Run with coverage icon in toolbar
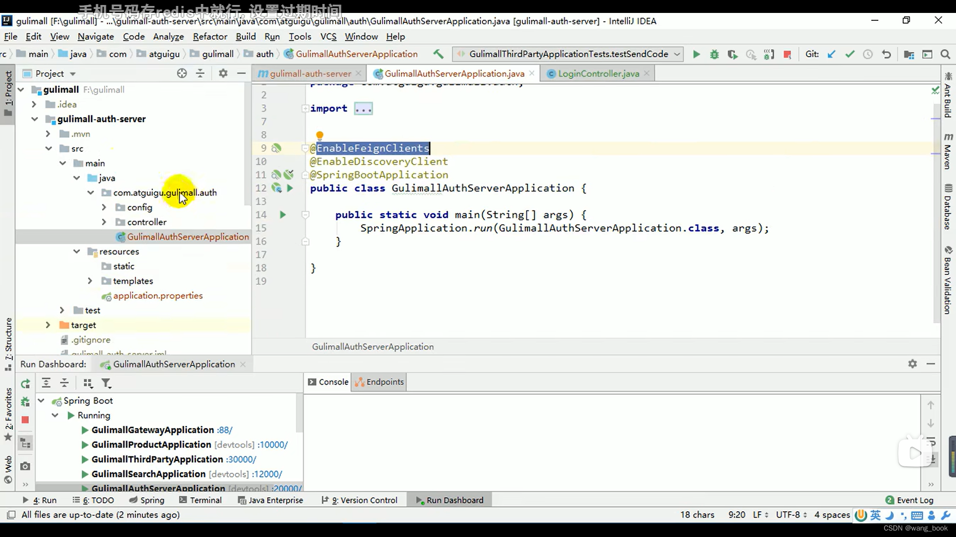The height and width of the screenshot is (537, 956). point(732,54)
